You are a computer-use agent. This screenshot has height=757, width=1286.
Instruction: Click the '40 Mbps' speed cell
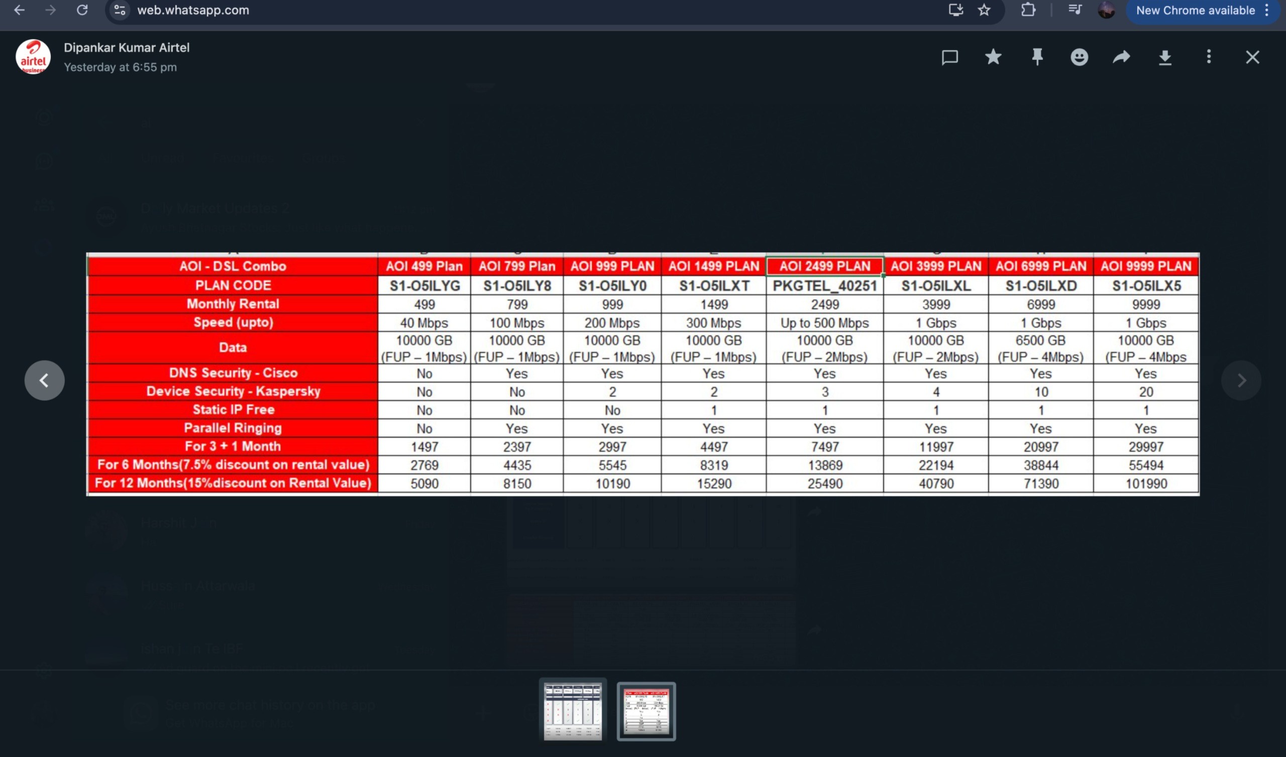tap(424, 323)
